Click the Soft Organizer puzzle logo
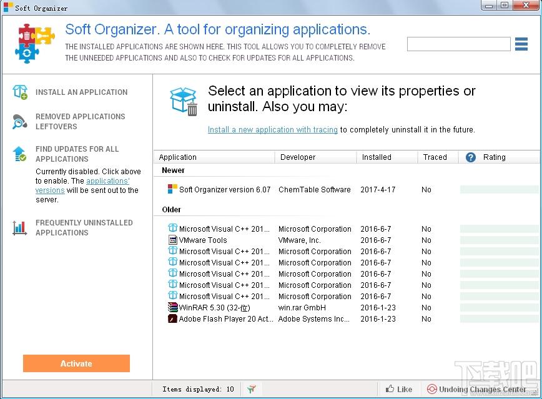Viewport: 542px width, 399px height. pyautogui.click(x=34, y=43)
